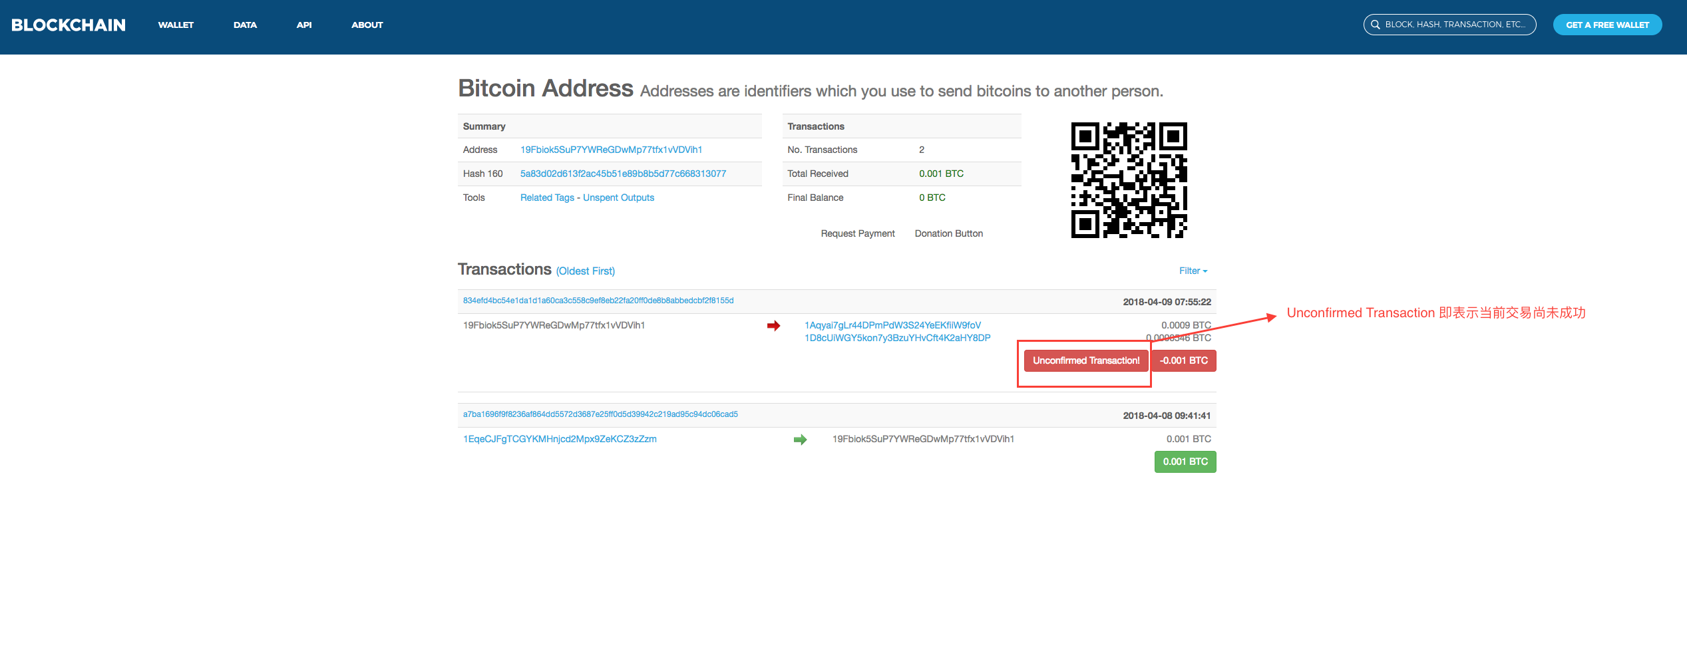Click the red arrow in the unconfirmed transaction
1687x669 pixels.
click(773, 325)
